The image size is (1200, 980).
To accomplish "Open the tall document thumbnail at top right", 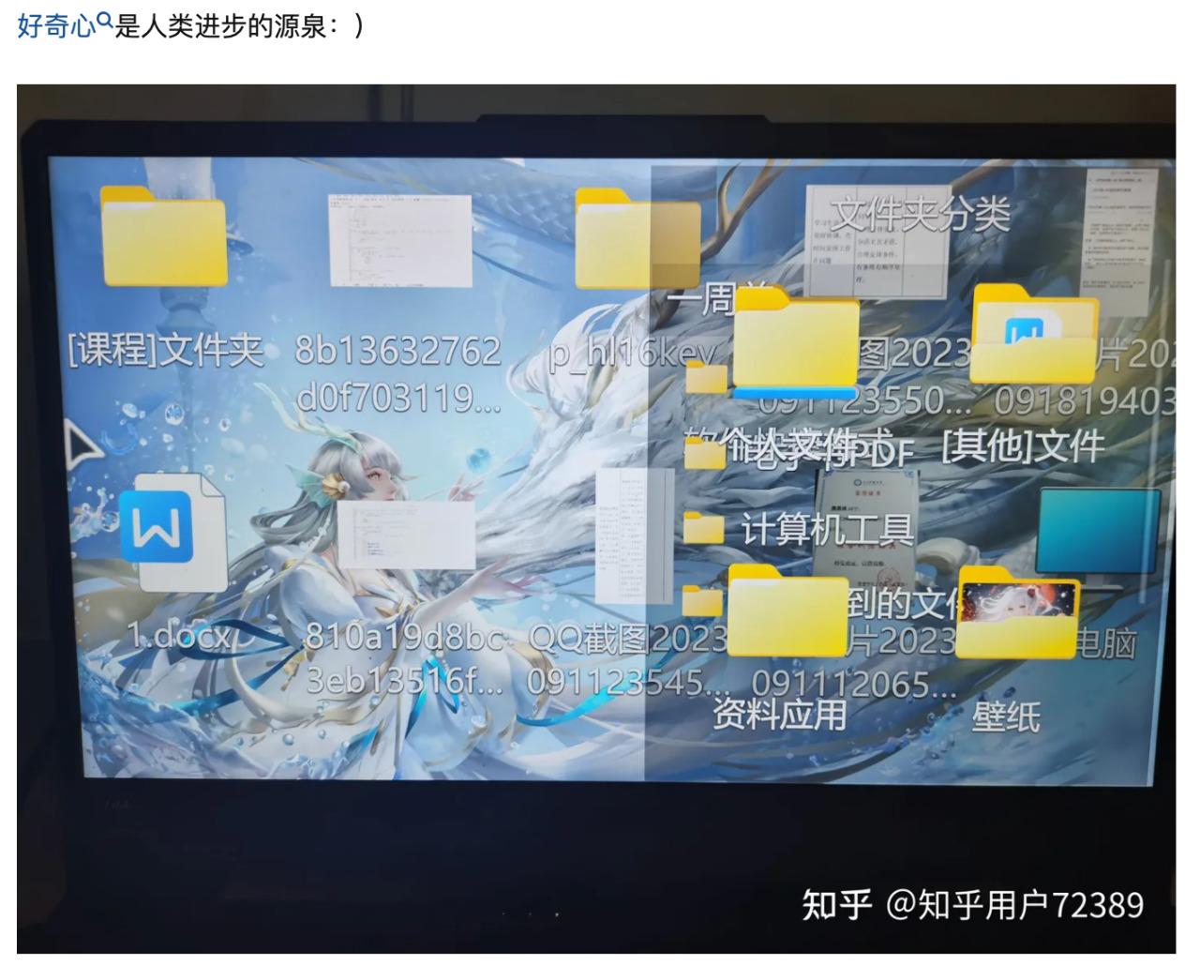I will 1117,242.
